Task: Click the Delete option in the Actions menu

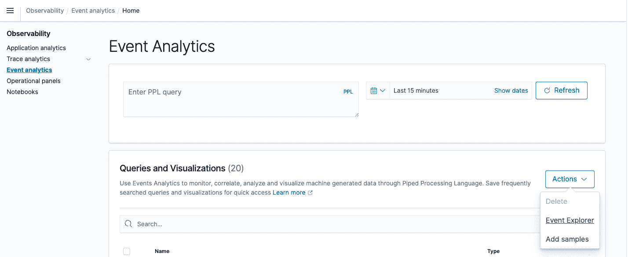Action: coord(556,201)
